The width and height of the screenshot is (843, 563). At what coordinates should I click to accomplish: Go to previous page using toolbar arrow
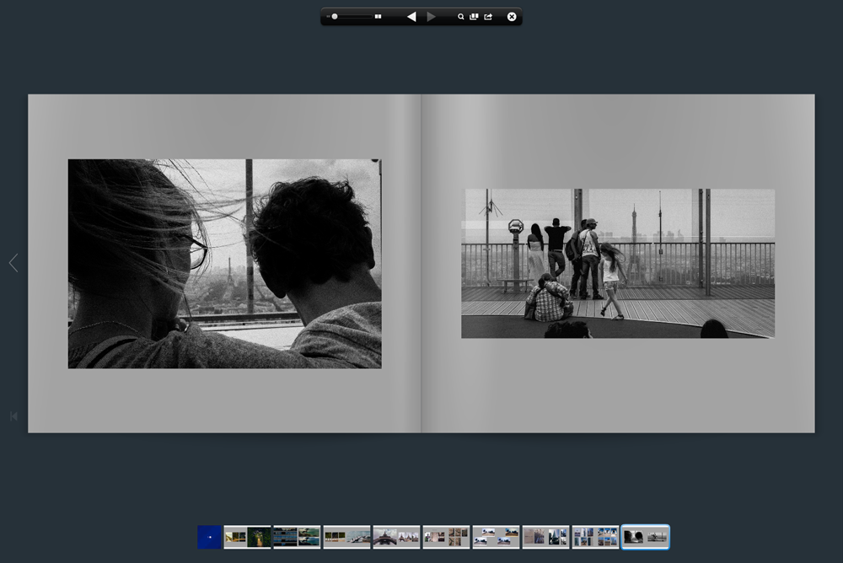[x=411, y=17]
